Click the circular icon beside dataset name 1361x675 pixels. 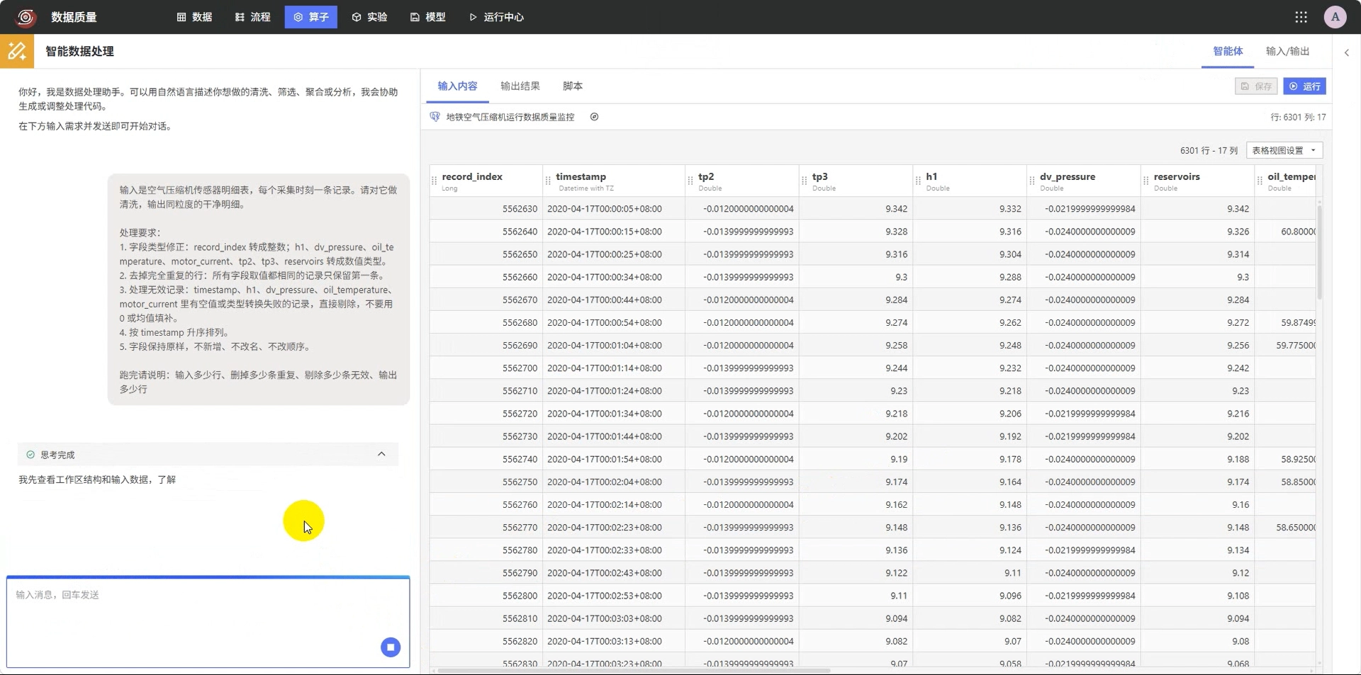pyautogui.click(x=594, y=117)
